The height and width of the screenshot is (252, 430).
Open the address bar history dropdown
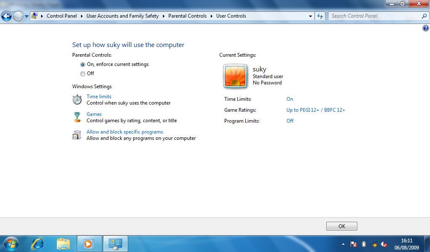[310, 16]
